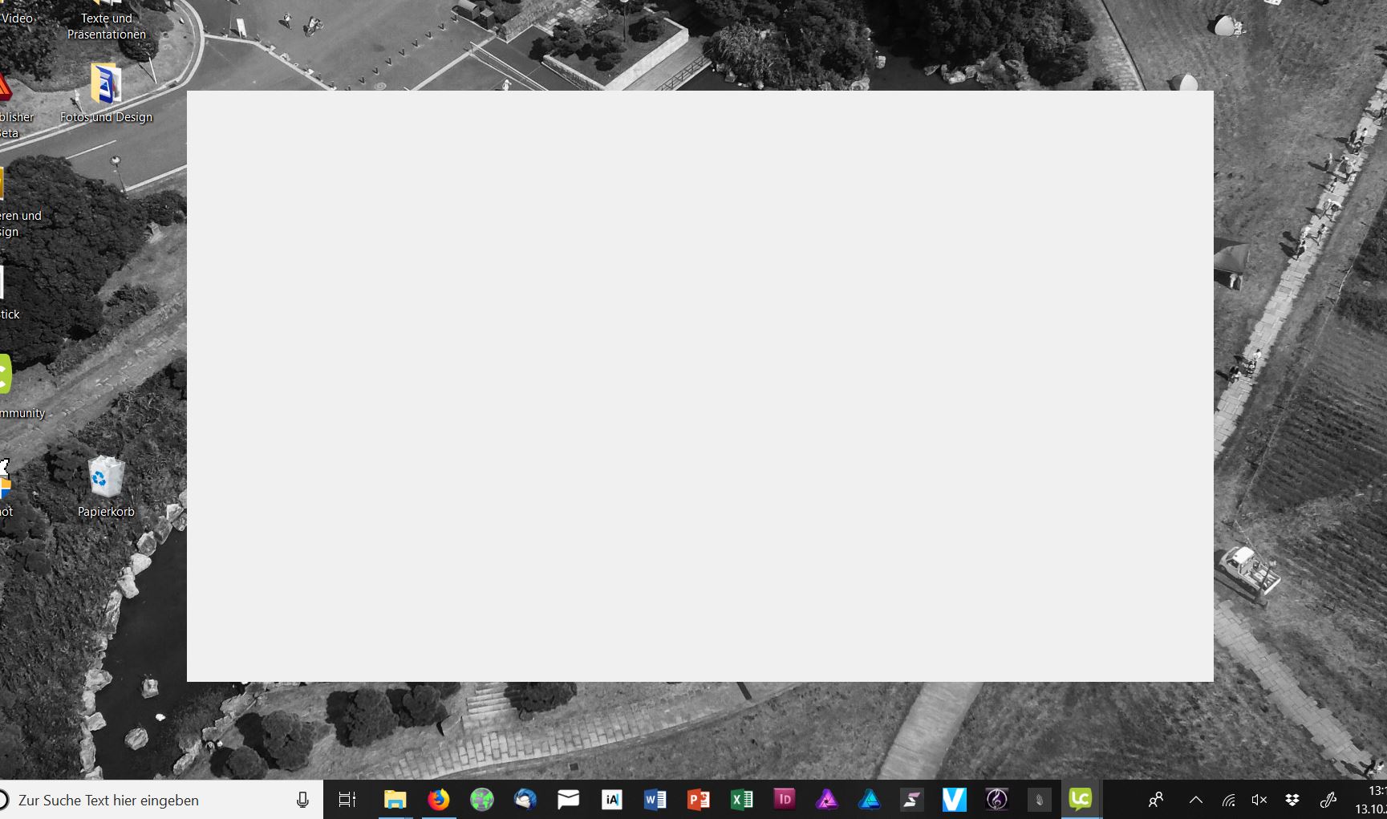The image size is (1387, 819).
Task: Open the Dropbox tray icon
Action: click(x=1292, y=800)
